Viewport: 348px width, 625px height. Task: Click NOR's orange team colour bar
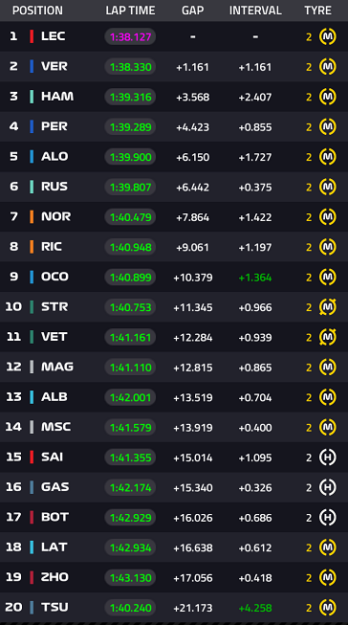pyautogui.click(x=32, y=217)
